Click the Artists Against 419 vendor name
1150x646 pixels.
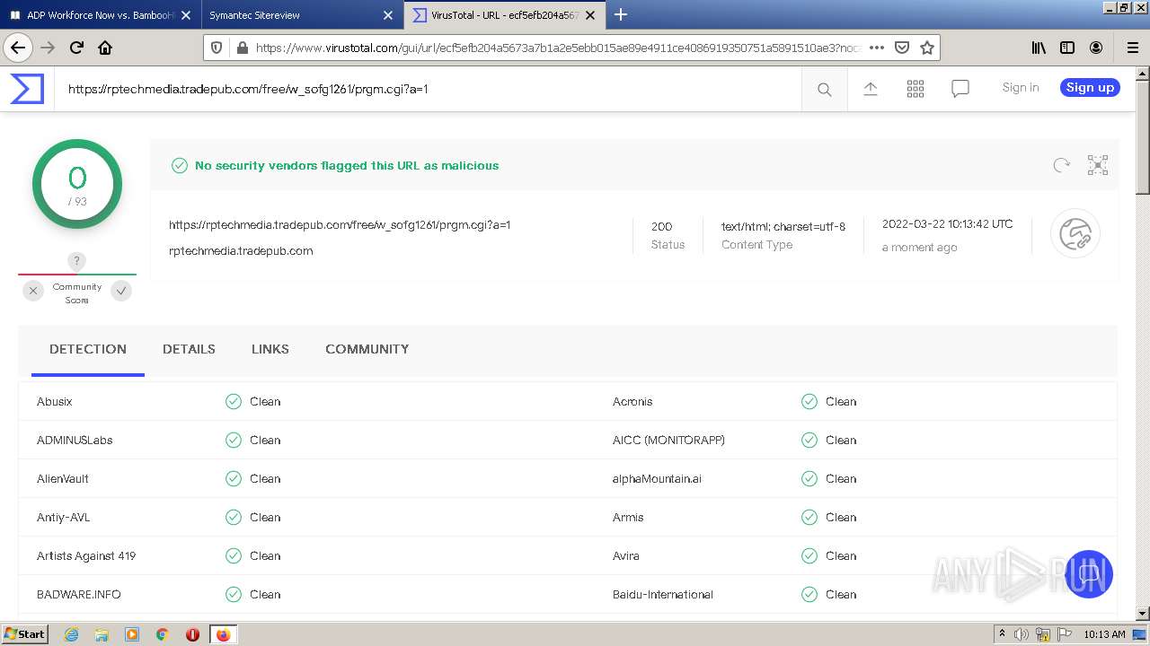pos(86,555)
